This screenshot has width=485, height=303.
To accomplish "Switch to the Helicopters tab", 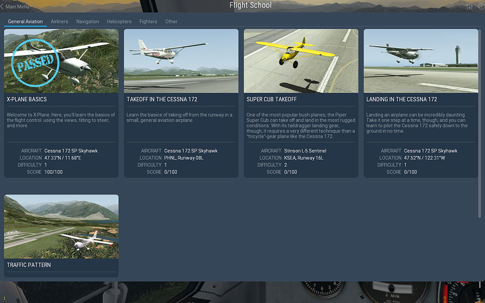I will pyautogui.click(x=119, y=21).
